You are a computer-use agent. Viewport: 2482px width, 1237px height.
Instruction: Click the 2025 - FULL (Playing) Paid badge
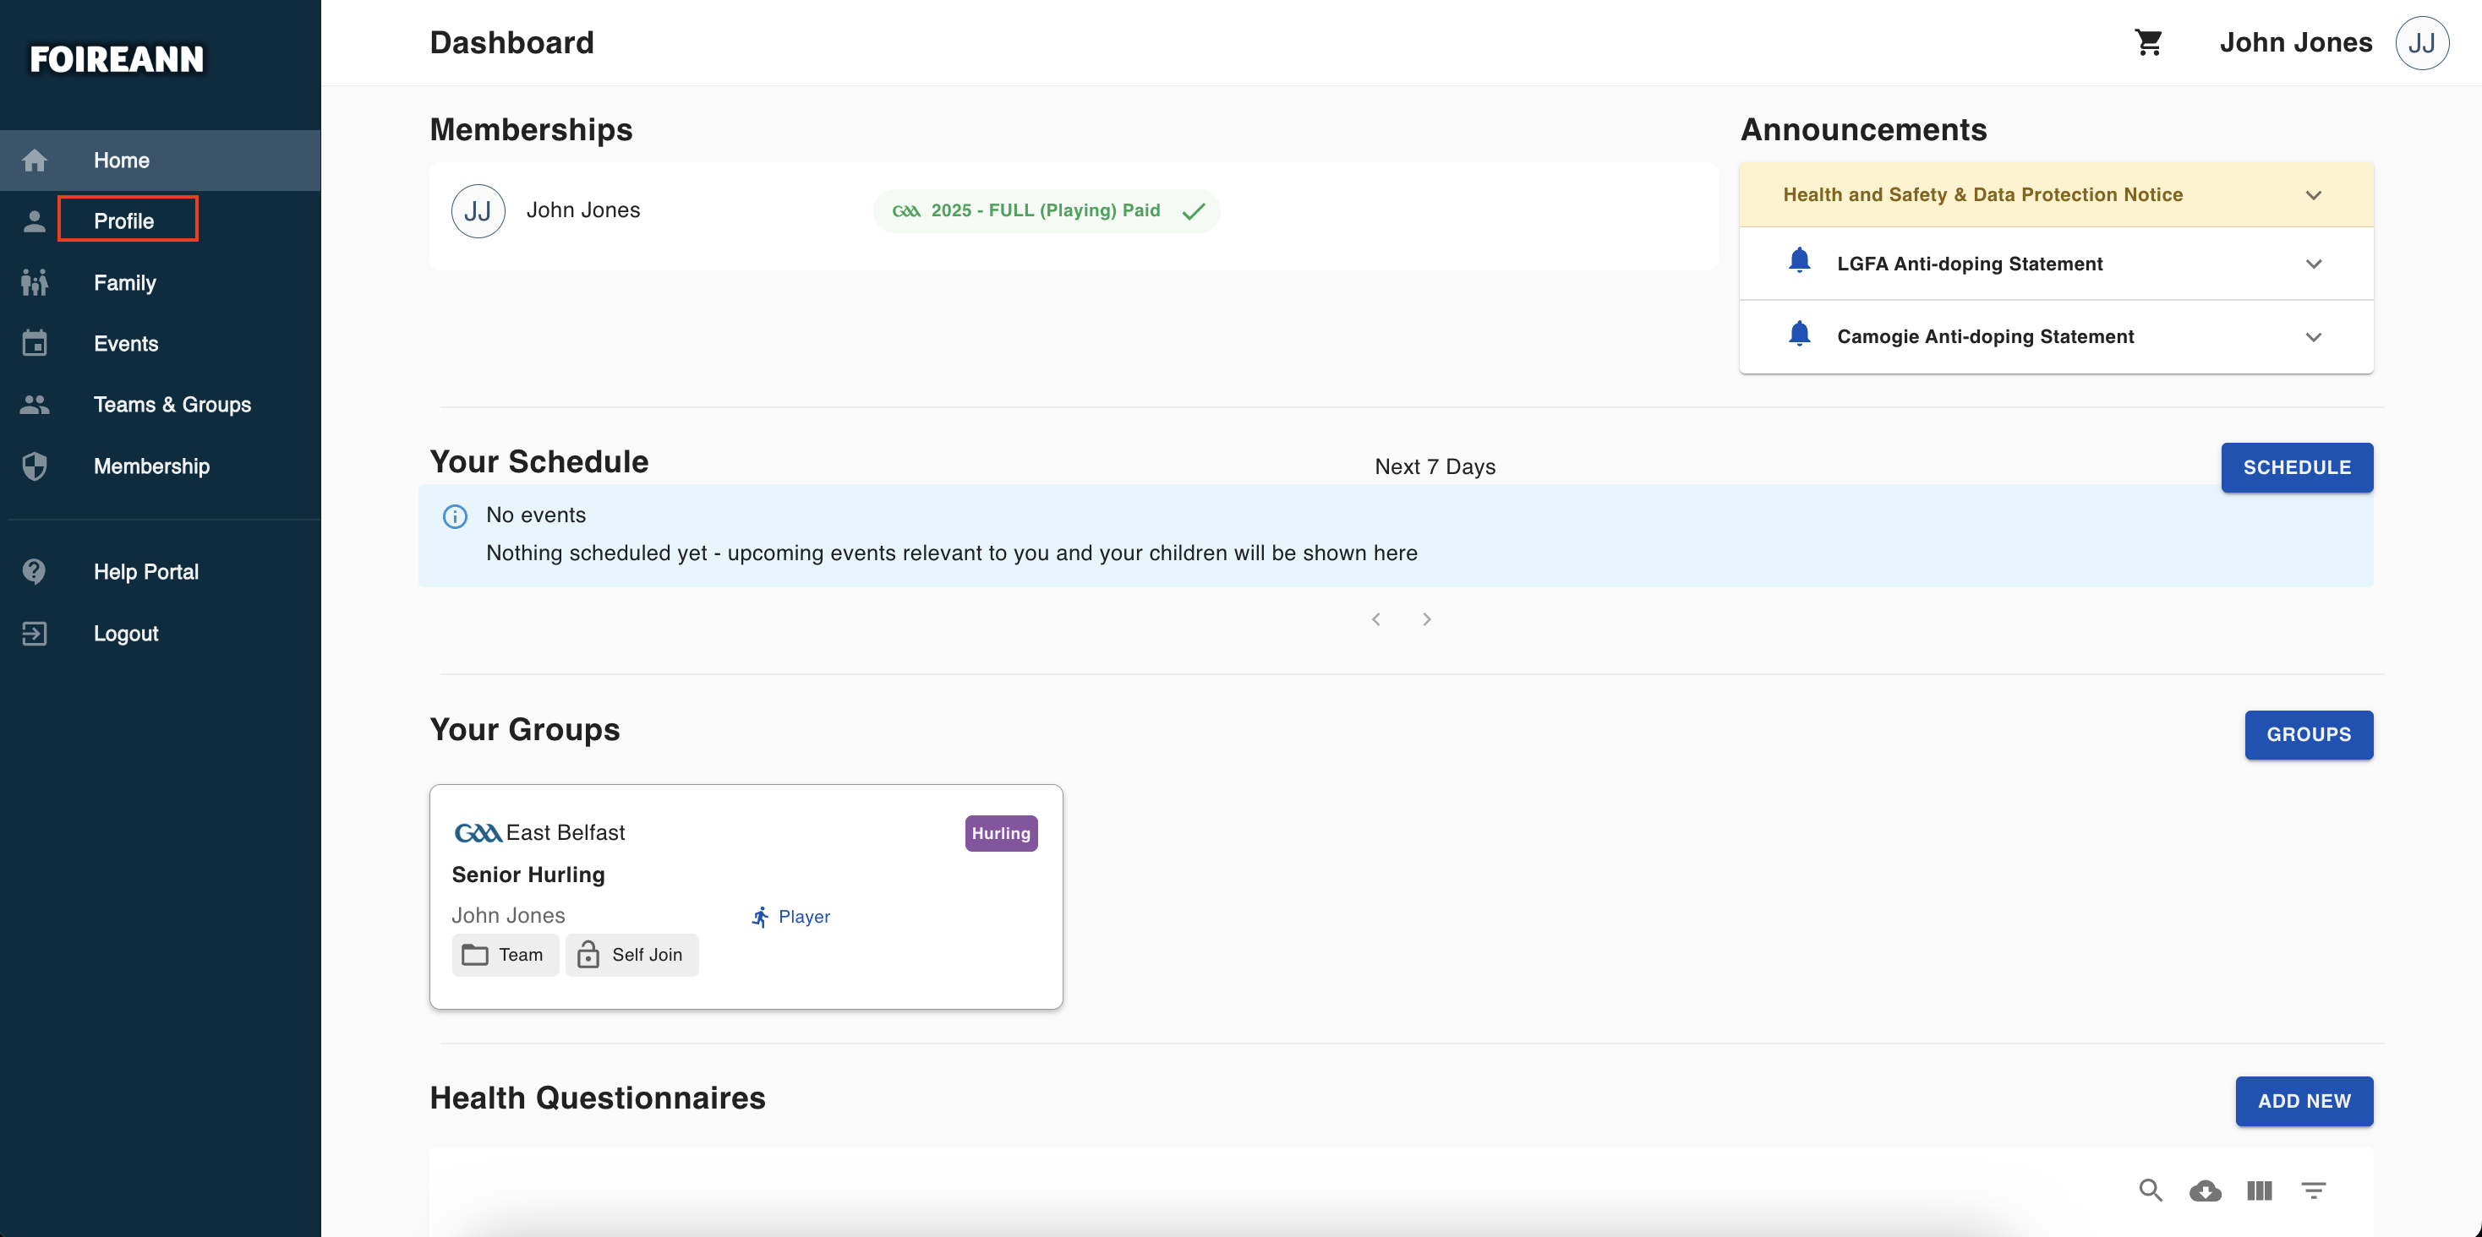(1047, 211)
